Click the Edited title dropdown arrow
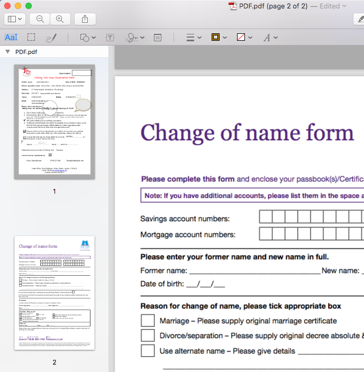Image resolution: width=364 pixels, height=372 pixels. tap(344, 6)
